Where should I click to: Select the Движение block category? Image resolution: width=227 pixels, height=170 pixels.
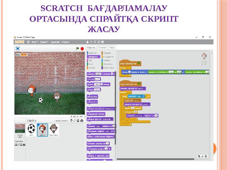tap(92, 53)
